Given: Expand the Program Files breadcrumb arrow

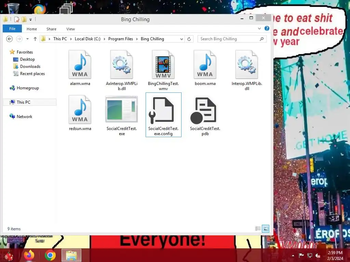Looking at the screenshot, I should tap(137, 39).
